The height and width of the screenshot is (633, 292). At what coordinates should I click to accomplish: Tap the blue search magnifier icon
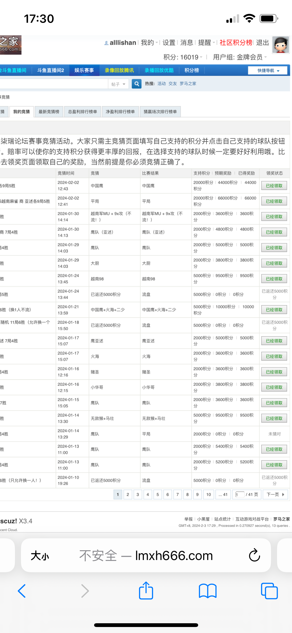click(x=137, y=84)
